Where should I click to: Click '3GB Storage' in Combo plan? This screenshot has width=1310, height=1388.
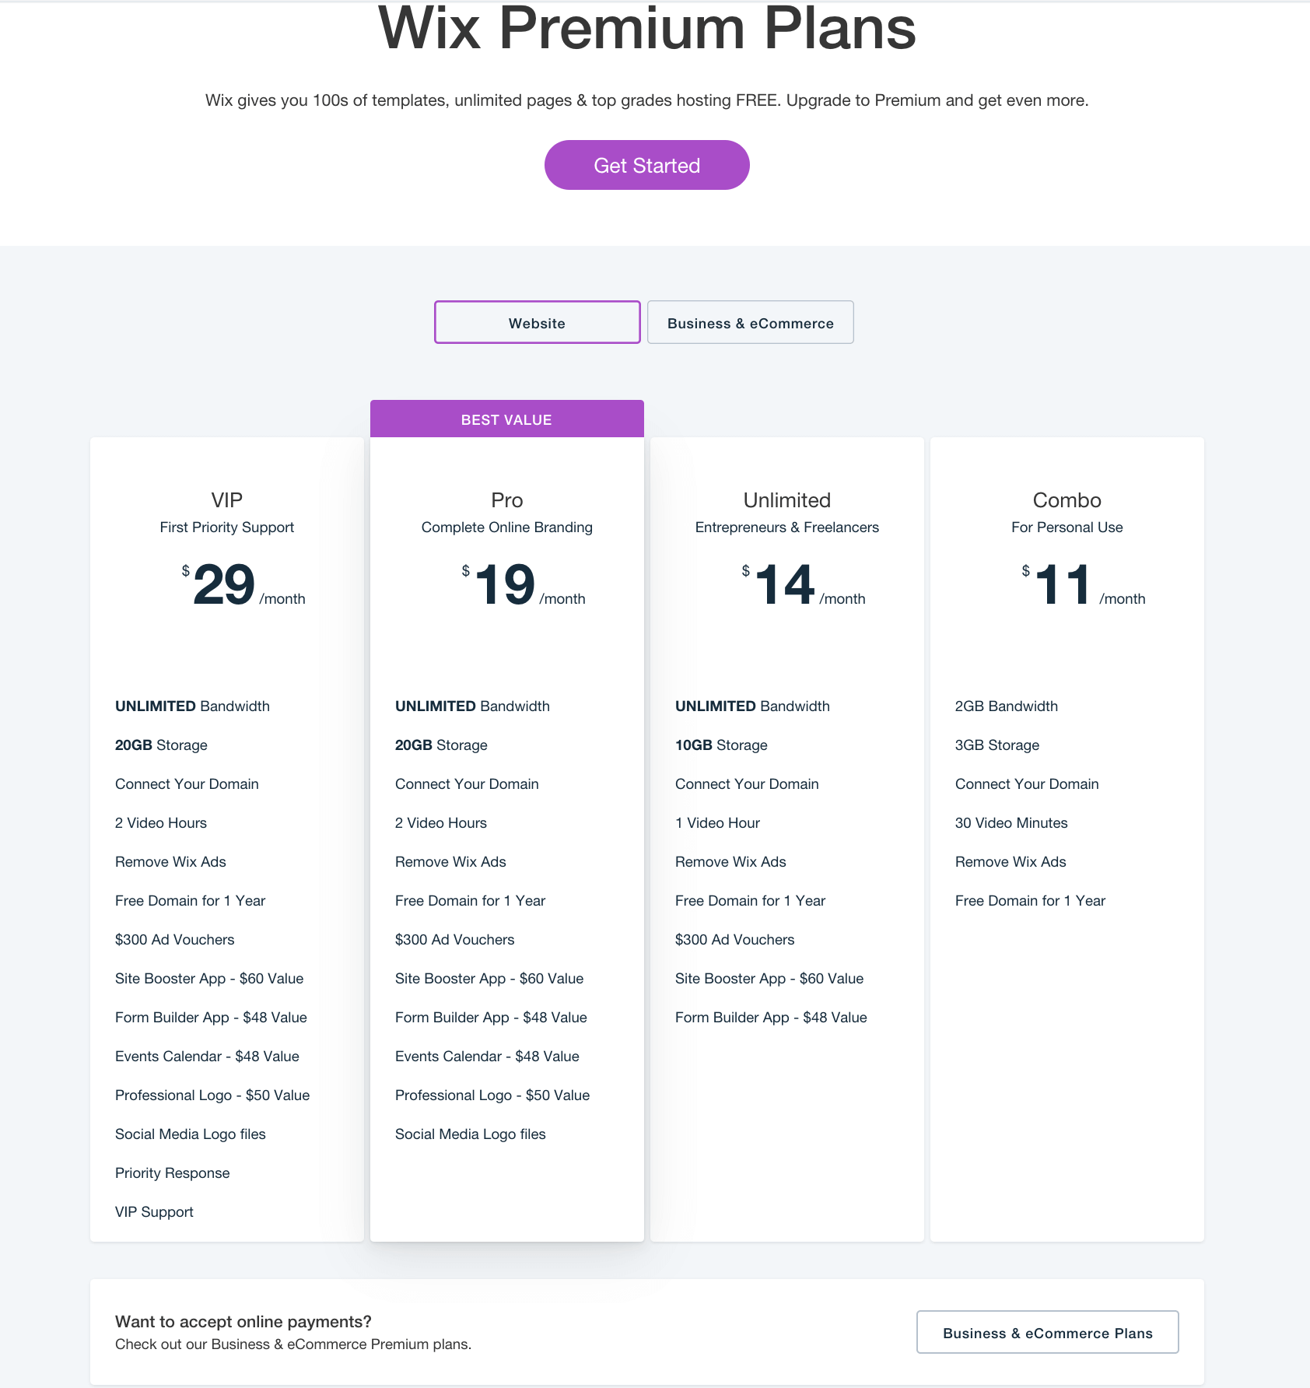point(997,745)
